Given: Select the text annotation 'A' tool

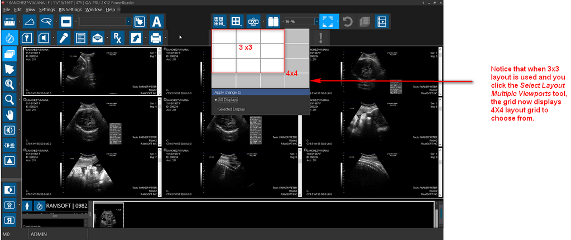Looking at the screenshot, I should [157, 22].
